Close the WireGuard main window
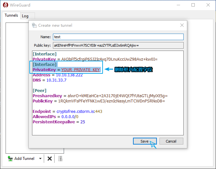Image resolution: width=216 pixels, height=169 pixels. click(208, 5)
